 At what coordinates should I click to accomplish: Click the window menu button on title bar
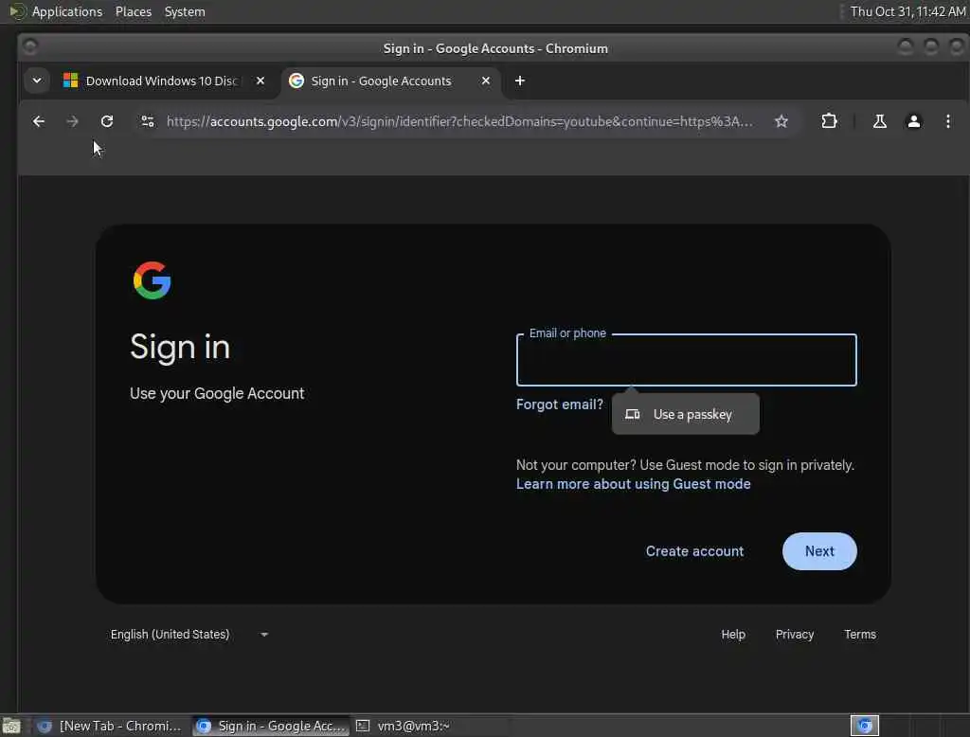tap(29, 46)
